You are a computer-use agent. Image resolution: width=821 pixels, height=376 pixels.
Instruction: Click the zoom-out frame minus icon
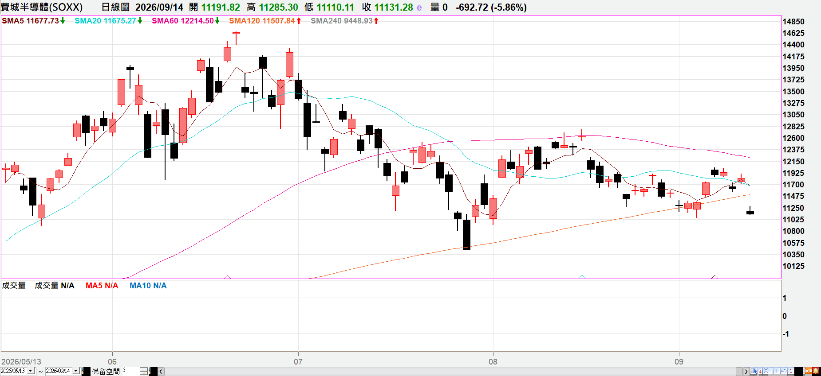pyautogui.click(x=768, y=371)
